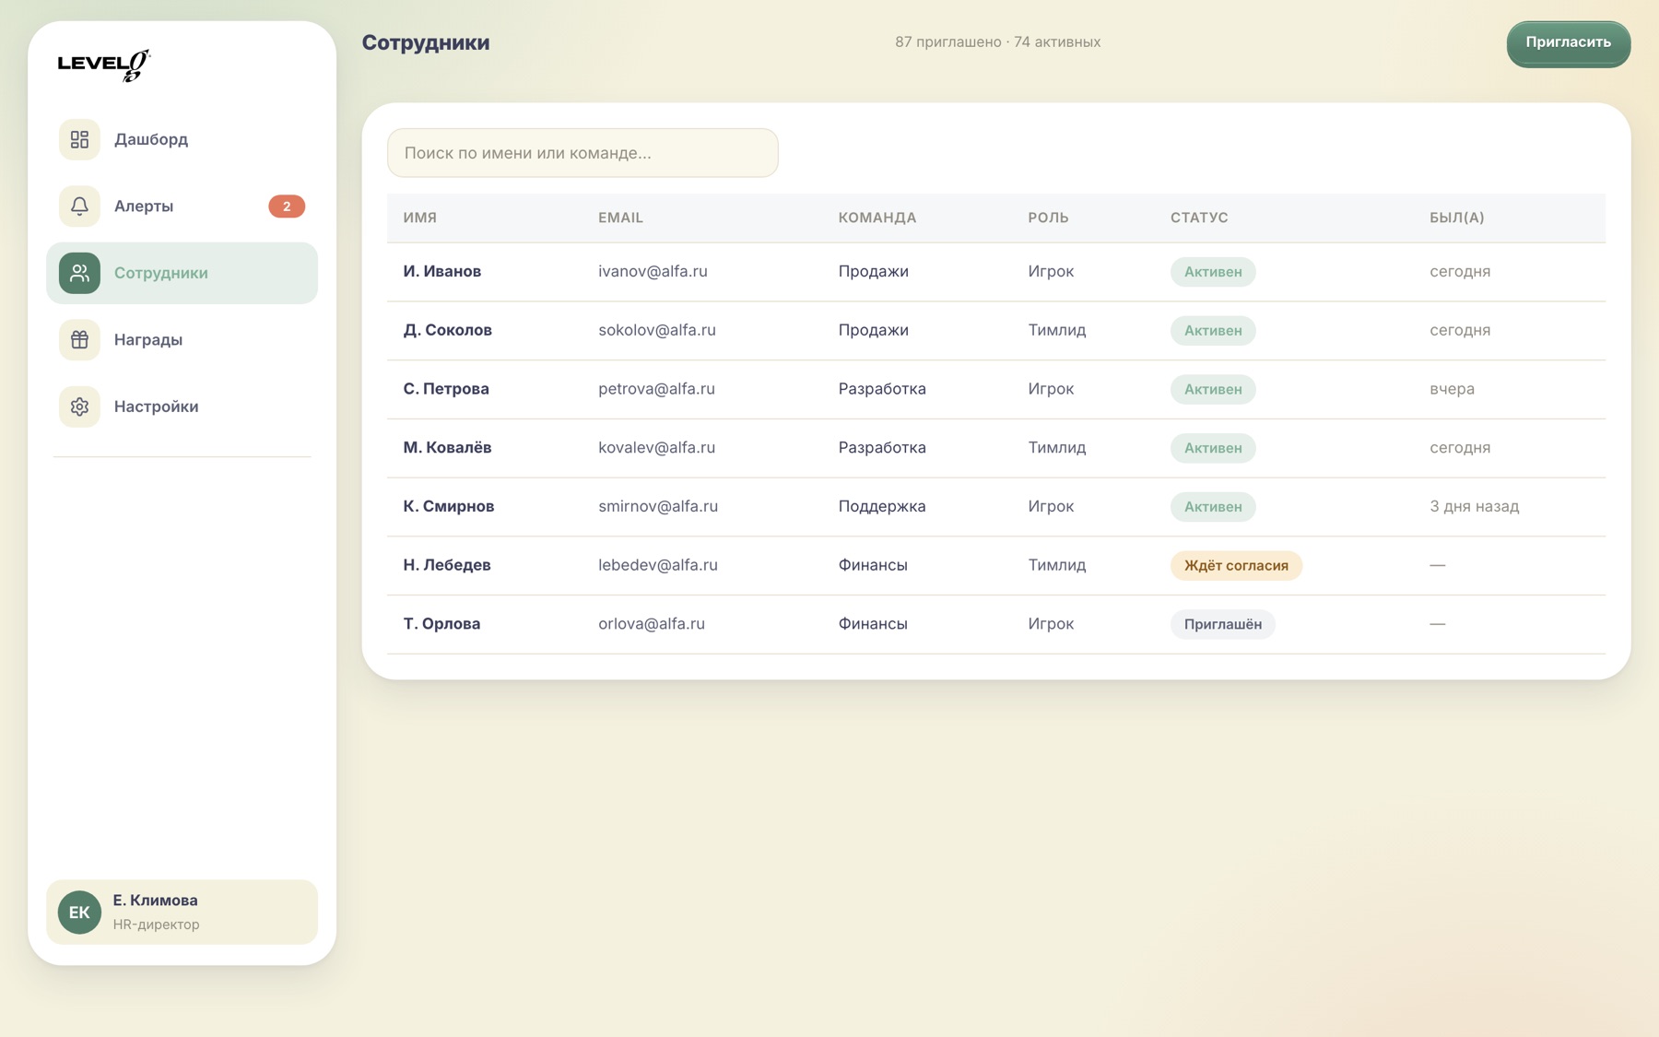The image size is (1659, 1037).
Task: Click the Поддержка team cell
Action: pos(882,506)
